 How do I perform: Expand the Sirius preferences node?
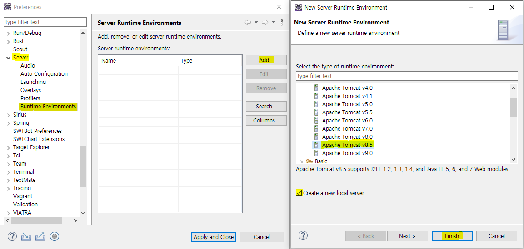tap(8, 115)
